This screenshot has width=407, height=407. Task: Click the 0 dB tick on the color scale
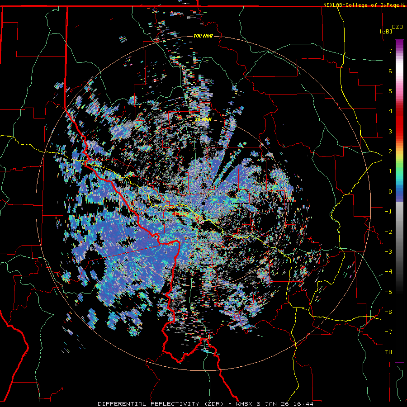coord(390,192)
